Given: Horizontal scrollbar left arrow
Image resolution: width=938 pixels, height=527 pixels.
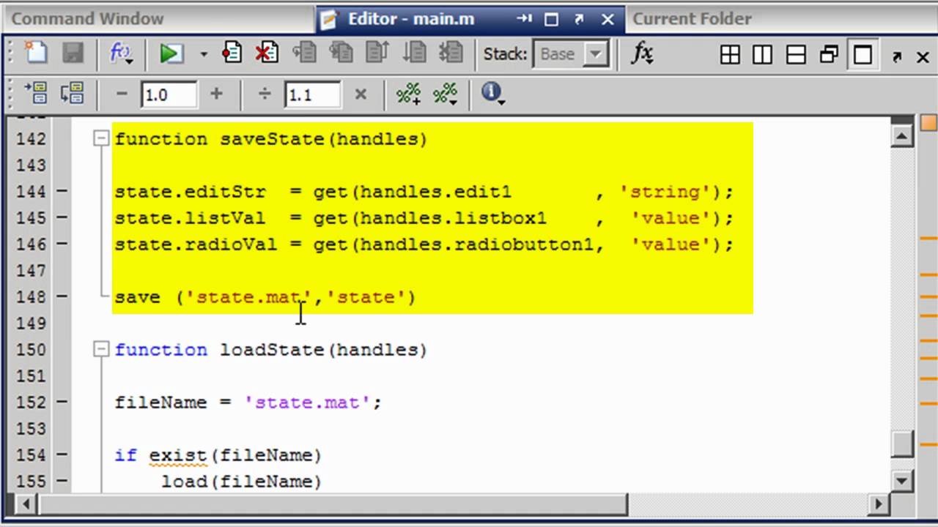Looking at the screenshot, I should (x=28, y=504).
